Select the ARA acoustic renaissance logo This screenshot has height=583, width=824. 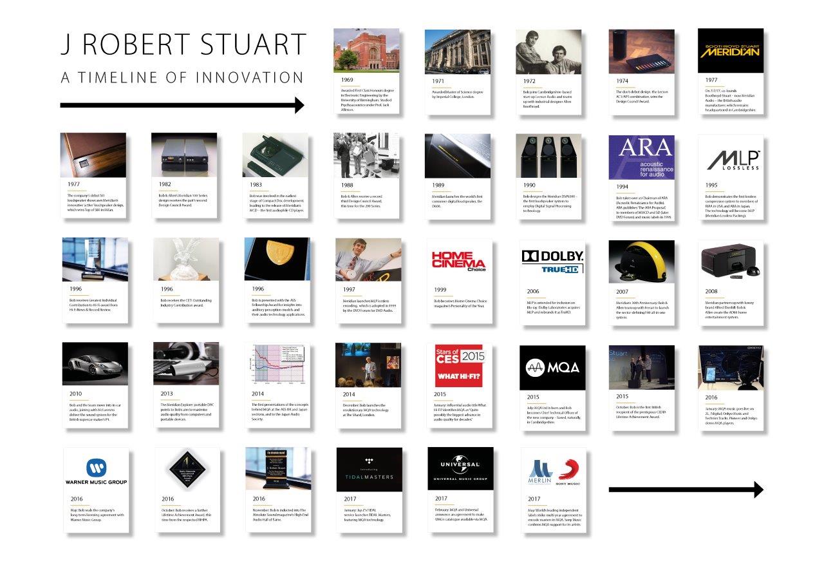coord(641,157)
